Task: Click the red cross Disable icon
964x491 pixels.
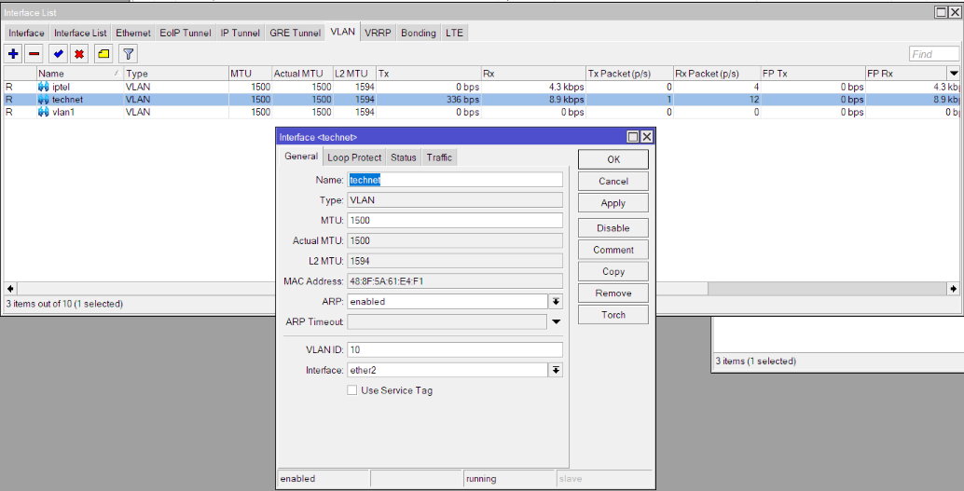Action: (79, 54)
